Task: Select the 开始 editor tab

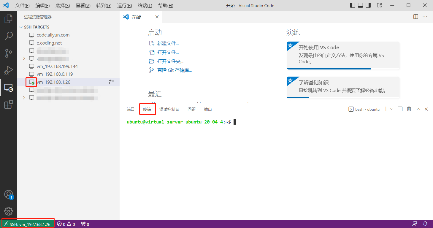Action: click(x=141, y=17)
